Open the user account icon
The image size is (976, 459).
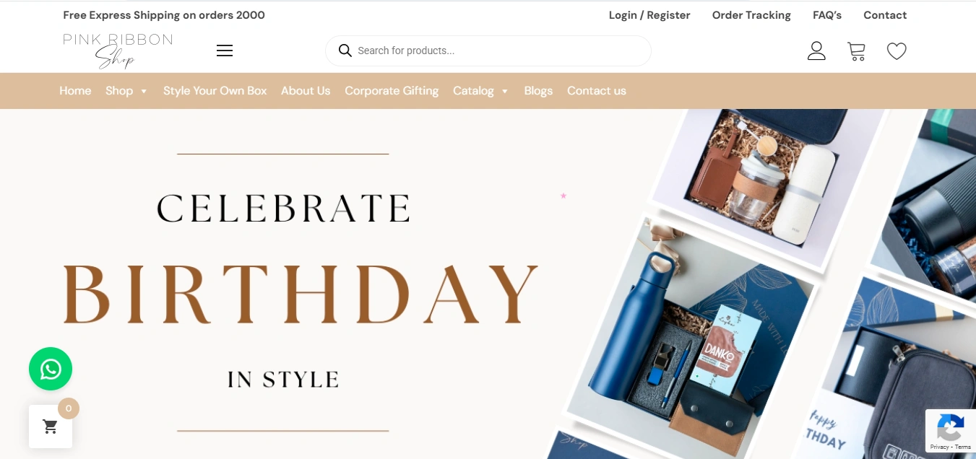tap(816, 51)
